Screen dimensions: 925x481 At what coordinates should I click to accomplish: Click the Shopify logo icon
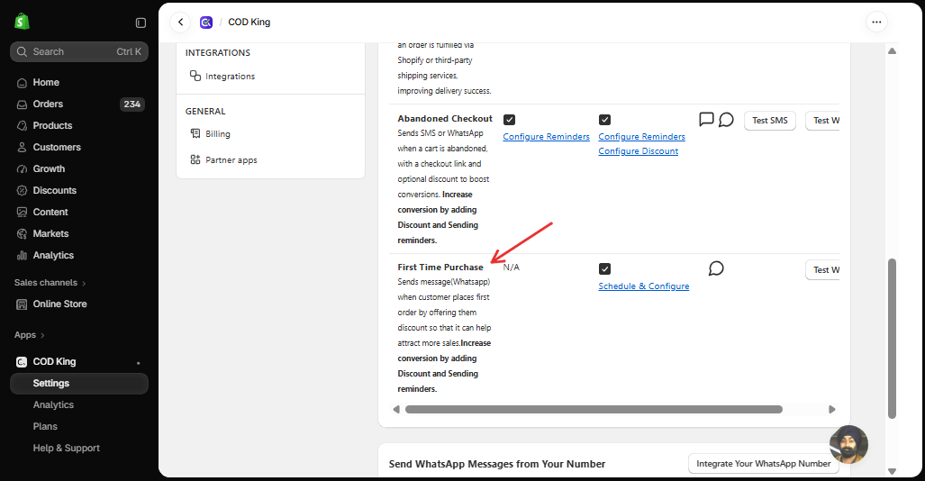pyautogui.click(x=22, y=22)
